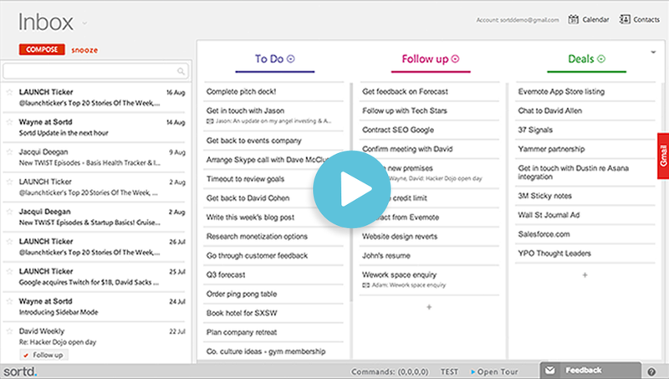Star the first LAUNCH Ticker email
The image size is (669, 379).
coord(9,92)
